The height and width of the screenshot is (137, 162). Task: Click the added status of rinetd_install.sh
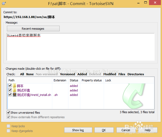tap(74, 95)
